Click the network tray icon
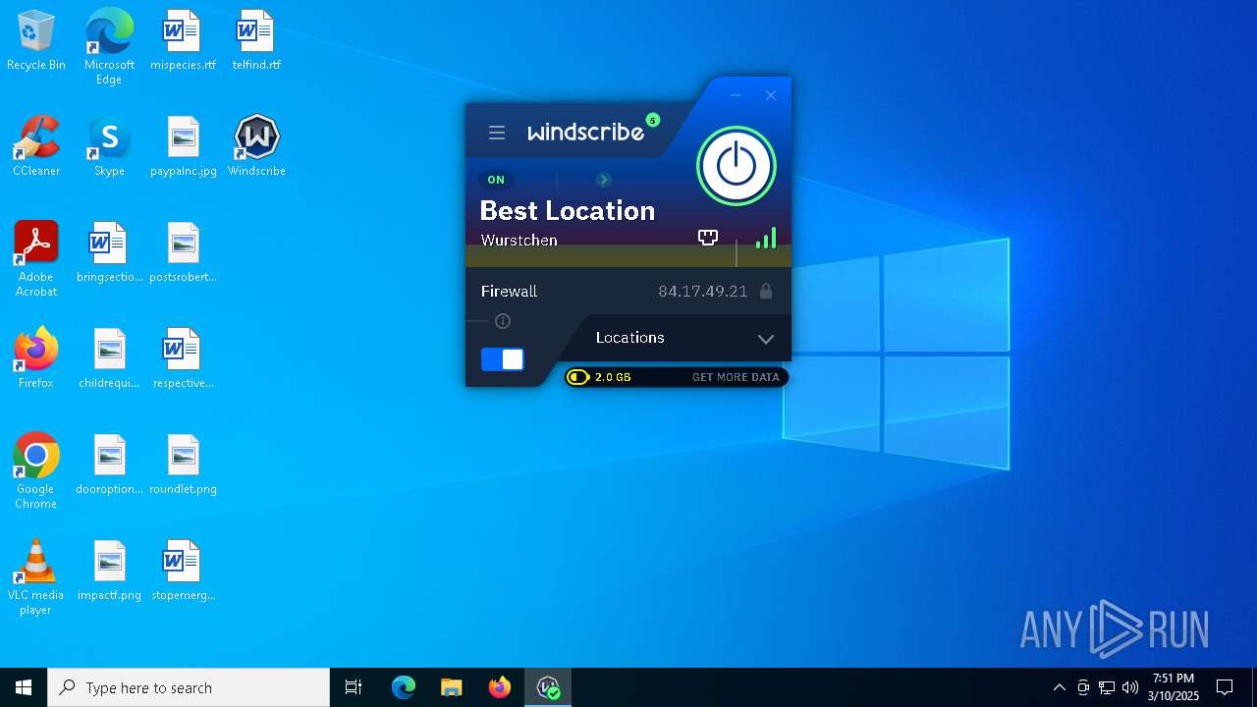The width and height of the screenshot is (1257, 707). pos(1107,687)
